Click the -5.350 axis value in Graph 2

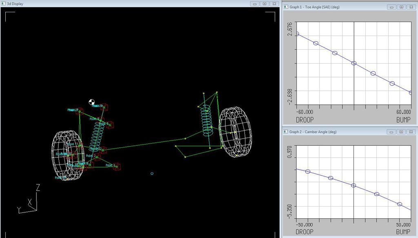coord(290,211)
